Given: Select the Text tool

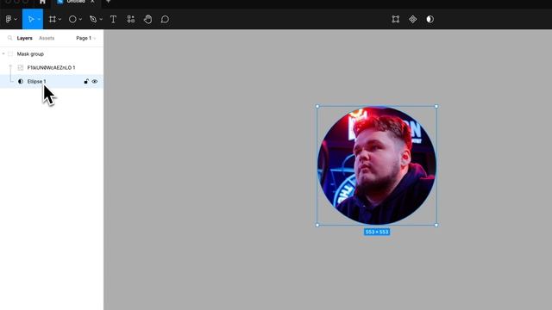Looking at the screenshot, I should 113,19.
